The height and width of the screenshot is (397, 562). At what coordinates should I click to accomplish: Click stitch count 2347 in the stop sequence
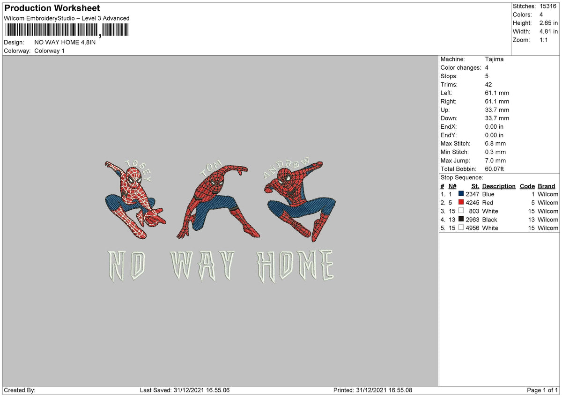[x=472, y=194]
